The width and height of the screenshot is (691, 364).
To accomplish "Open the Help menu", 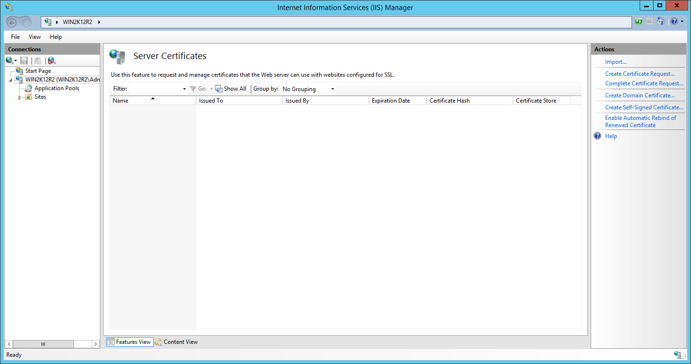I will point(56,37).
